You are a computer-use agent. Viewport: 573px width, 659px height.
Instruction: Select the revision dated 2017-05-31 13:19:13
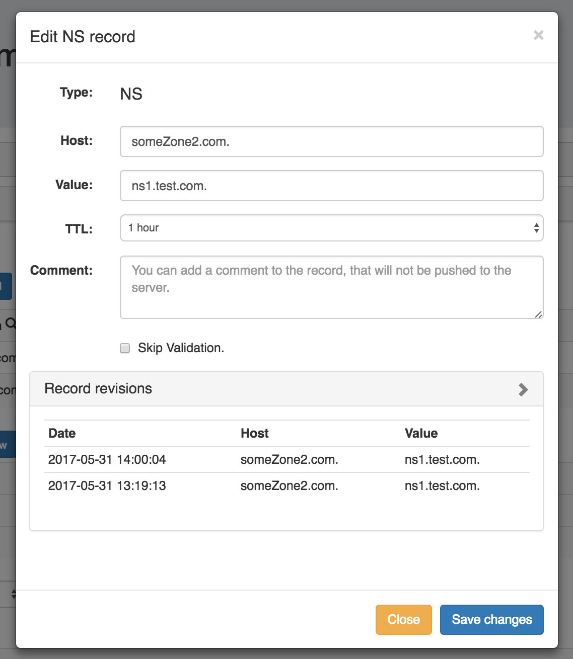(x=107, y=485)
